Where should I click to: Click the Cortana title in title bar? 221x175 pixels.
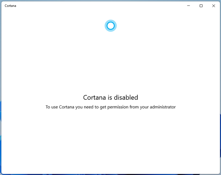(x=11, y=6)
